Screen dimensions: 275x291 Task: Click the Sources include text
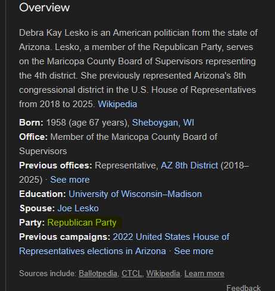(48, 273)
